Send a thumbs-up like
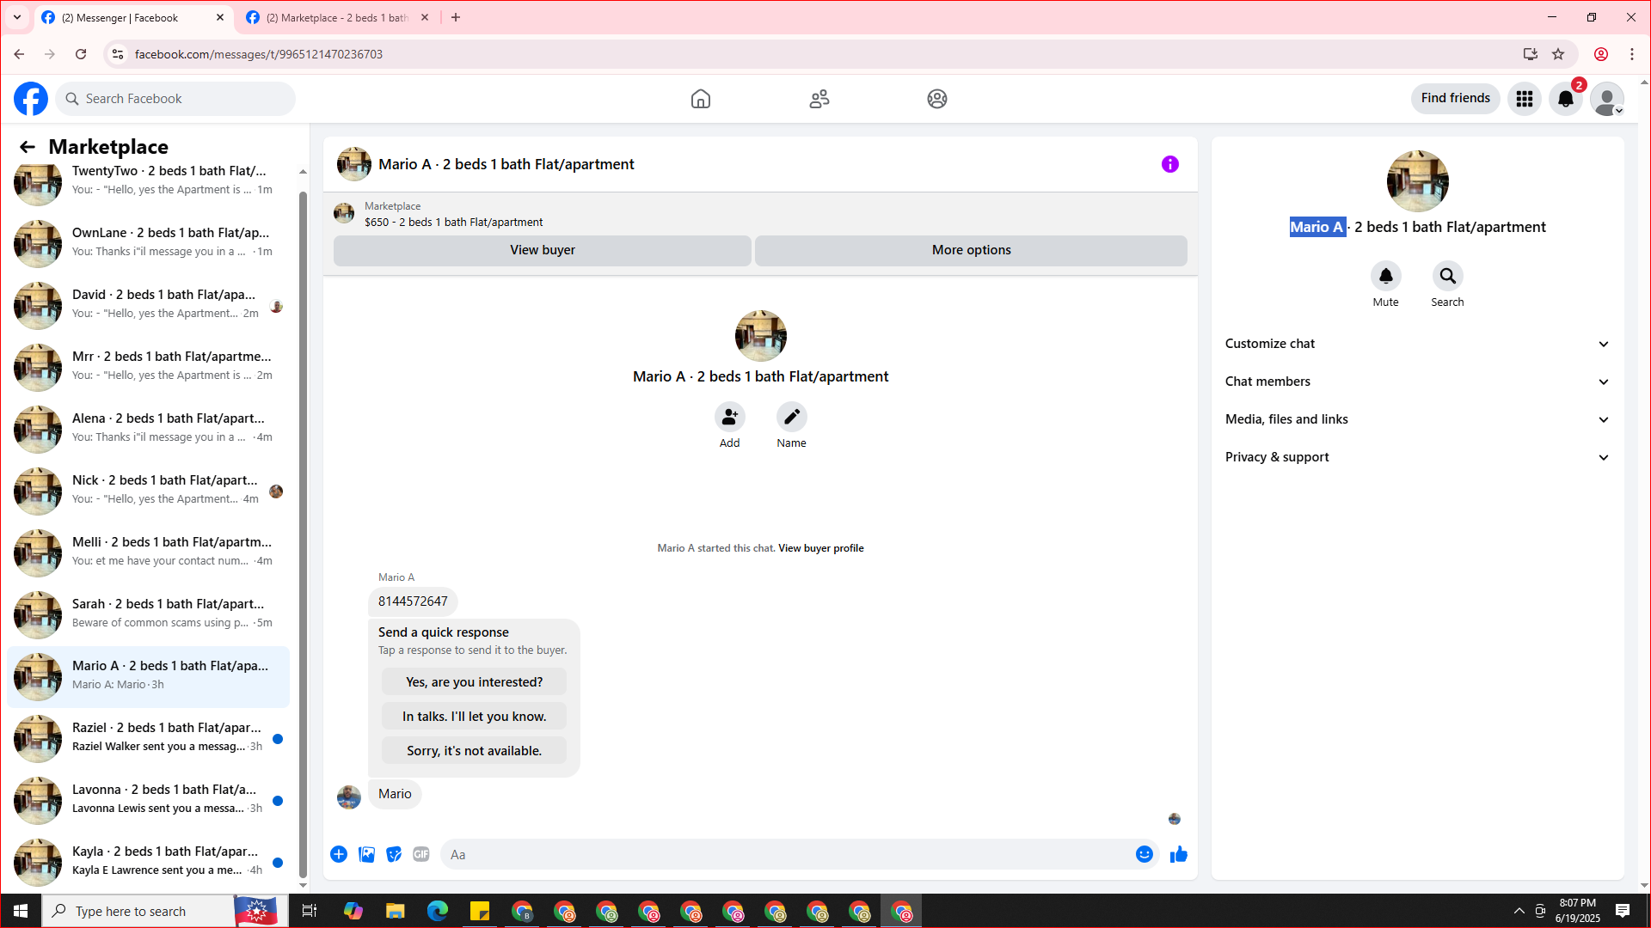1651x928 pixels. click(x=1179, y=854)
